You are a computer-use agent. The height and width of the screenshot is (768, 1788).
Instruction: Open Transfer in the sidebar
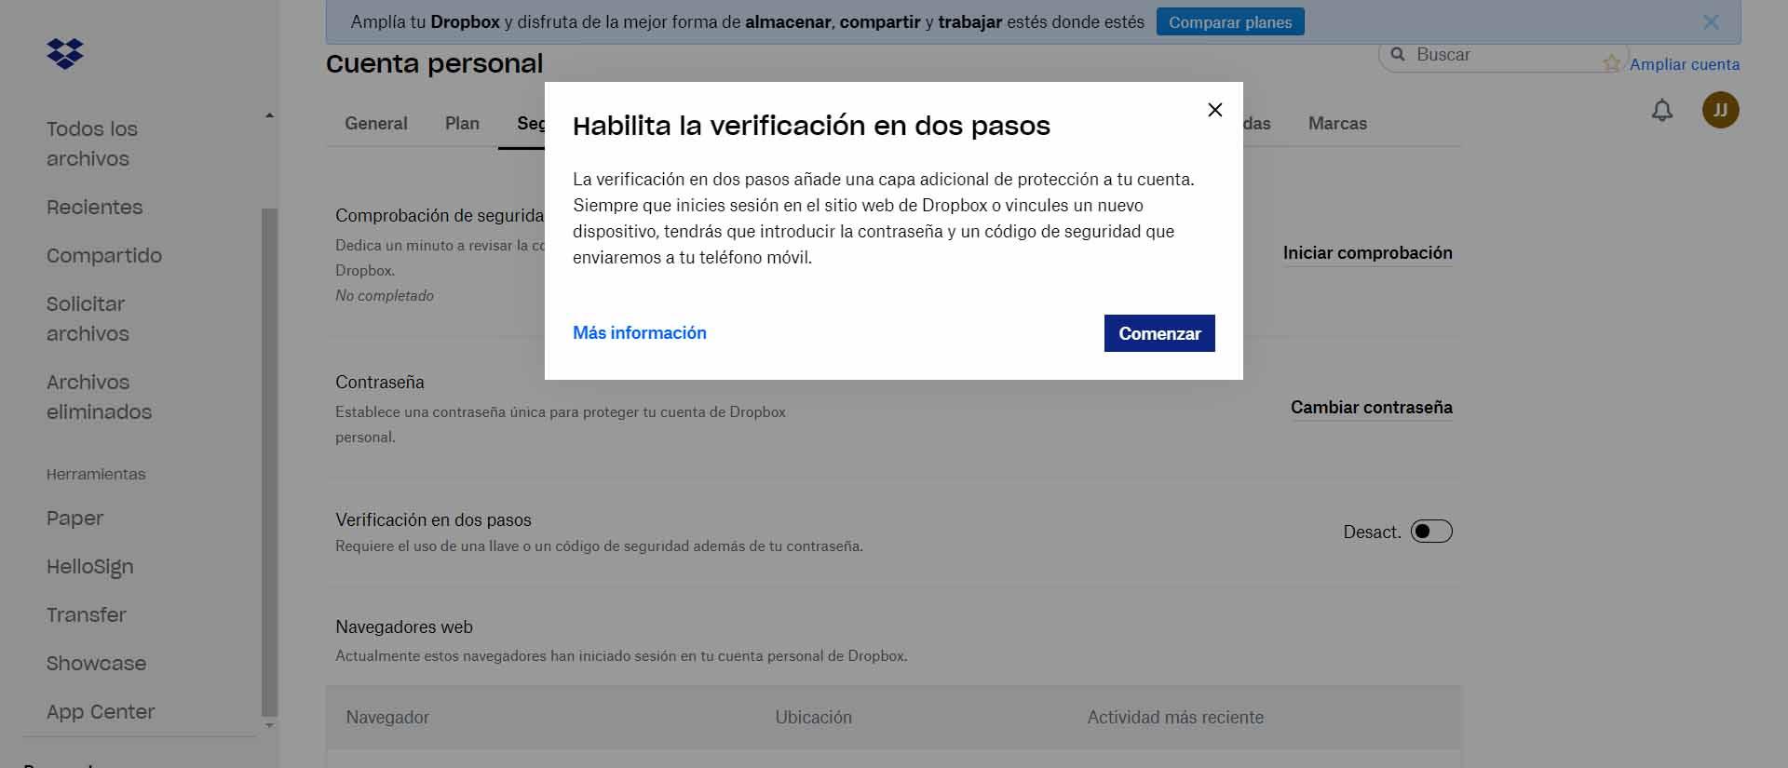click(x=87, y=615)
